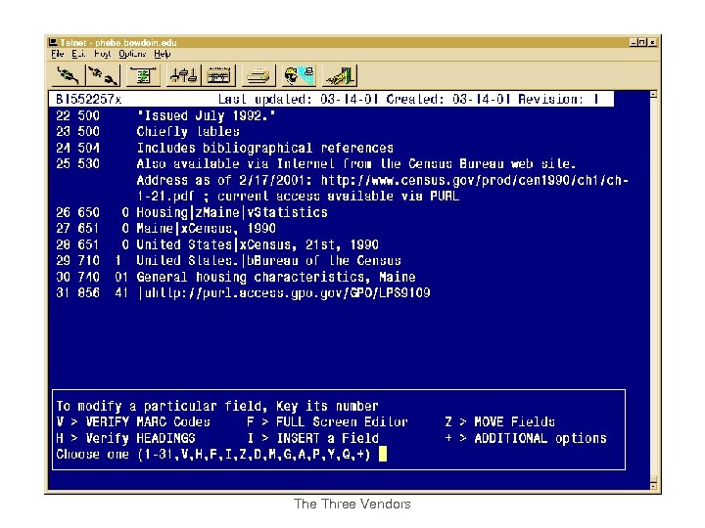Click the yellow cursor in the prompt line
The width and height of the screenshot is (705, 528).
[383, 454]
